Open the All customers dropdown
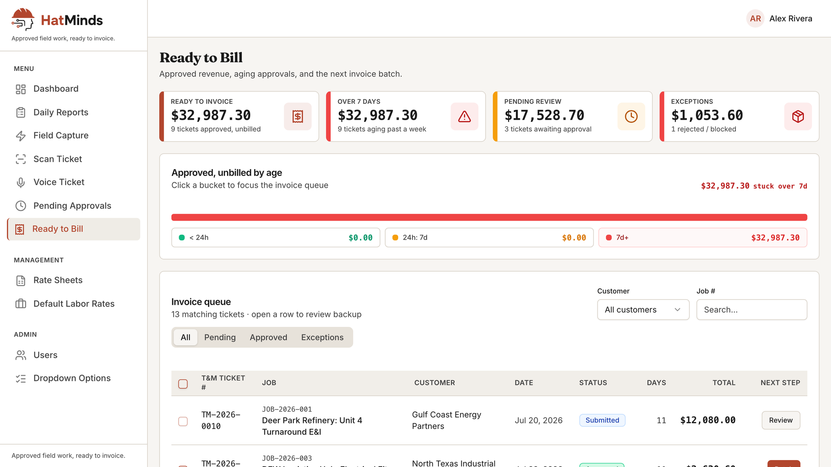Viewport: 831px width, 467px height. pyautogui.click(x=643, y=310)
